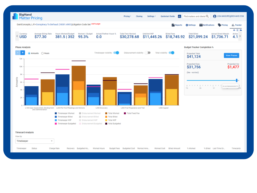This screenshot has width=257, height=193.
Task: Click the print icon above metrics
Action: [234, 30]
